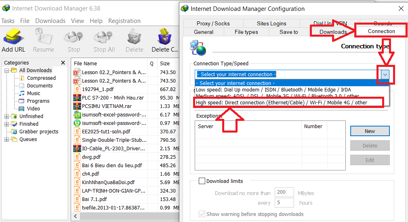The width and height of the screenshot is (408, 222).
Task: Switch to the Save to tab
Action: tap(288, 32)
